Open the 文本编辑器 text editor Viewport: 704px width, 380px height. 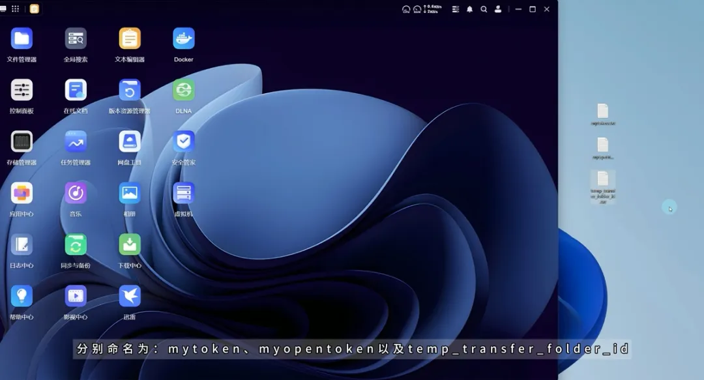130,39
